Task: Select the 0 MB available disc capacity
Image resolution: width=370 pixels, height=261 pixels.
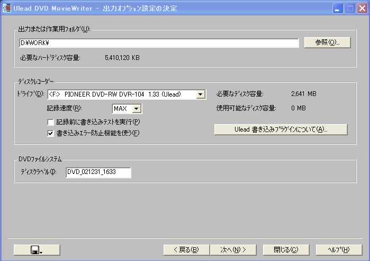Action: [x=298, y=108]
